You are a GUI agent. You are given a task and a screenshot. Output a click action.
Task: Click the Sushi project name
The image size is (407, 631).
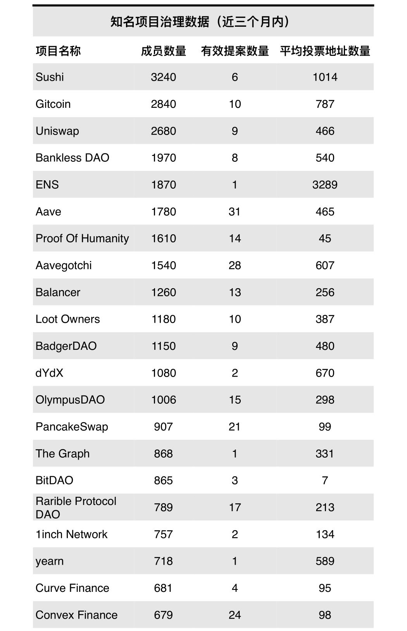tap(50, 77)
